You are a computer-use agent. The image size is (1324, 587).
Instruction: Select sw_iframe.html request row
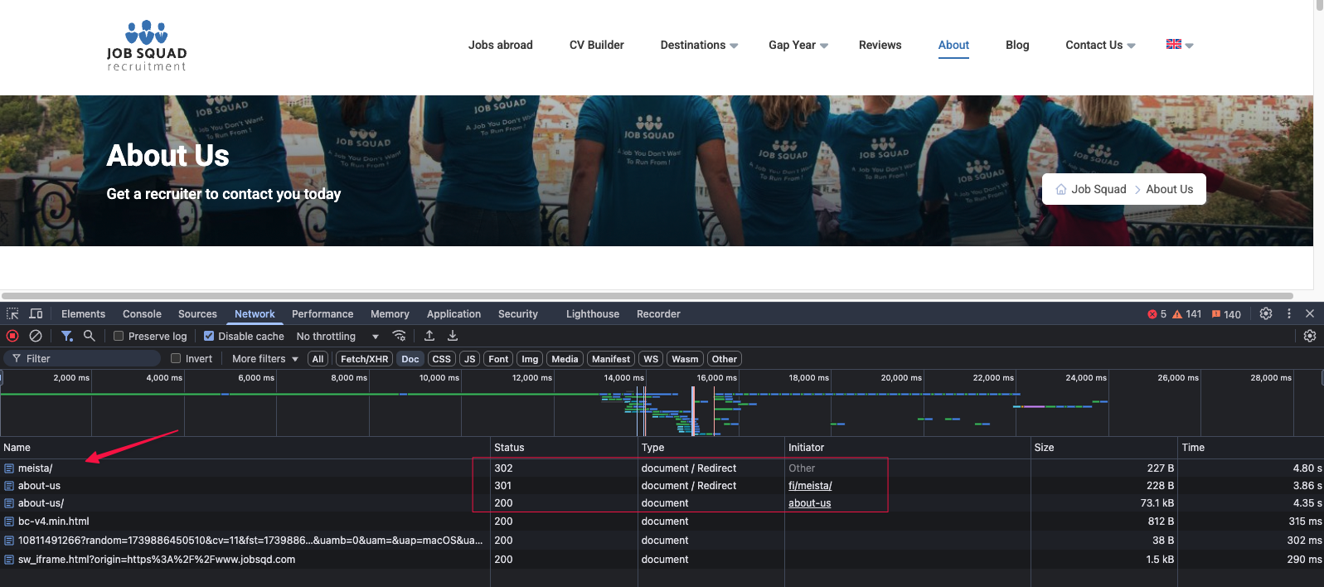pos(662,560)
